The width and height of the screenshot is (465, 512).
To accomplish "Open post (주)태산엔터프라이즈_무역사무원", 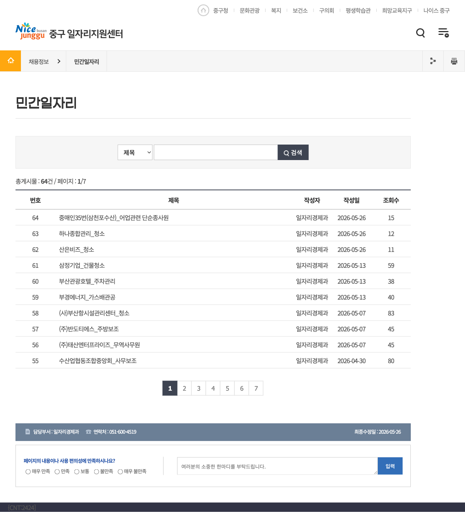I will (99, 345).
